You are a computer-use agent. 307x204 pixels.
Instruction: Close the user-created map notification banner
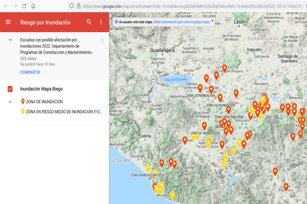[212, 21]
